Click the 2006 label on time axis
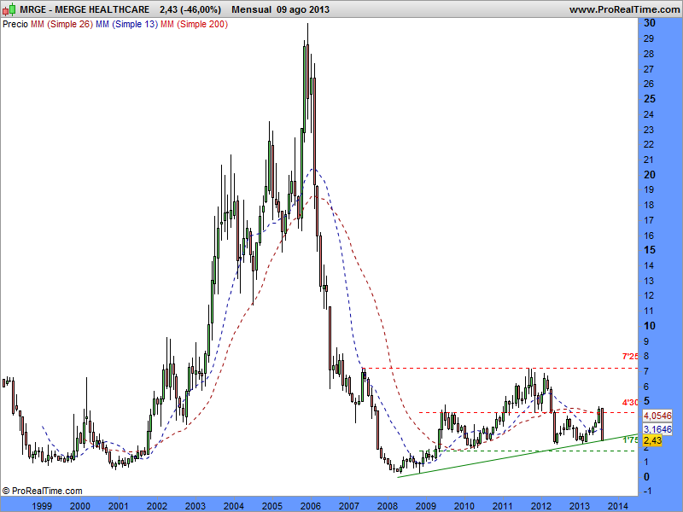The height and width of the screenshot is (512, 683). (x=311, y=506)
